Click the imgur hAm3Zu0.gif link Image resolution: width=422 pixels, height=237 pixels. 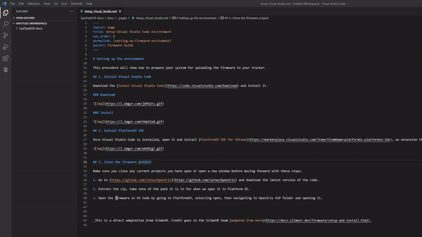134,122
